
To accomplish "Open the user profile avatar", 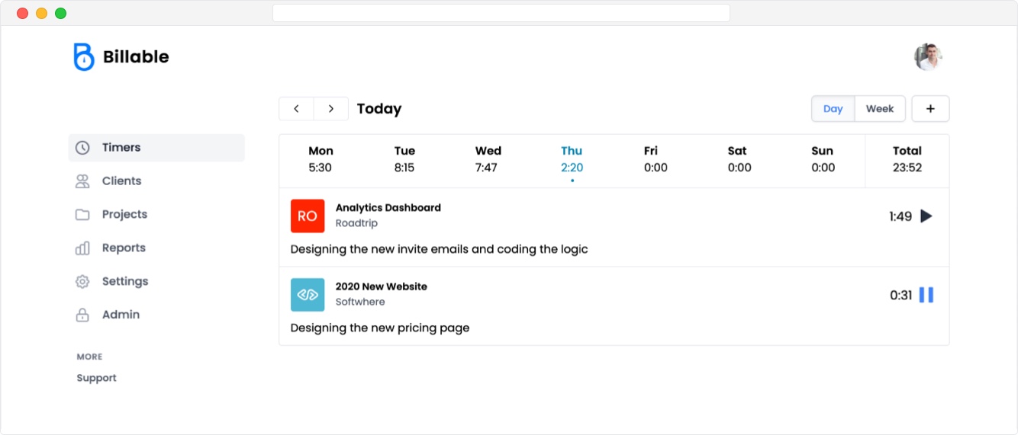I will (x=928, y=57).
